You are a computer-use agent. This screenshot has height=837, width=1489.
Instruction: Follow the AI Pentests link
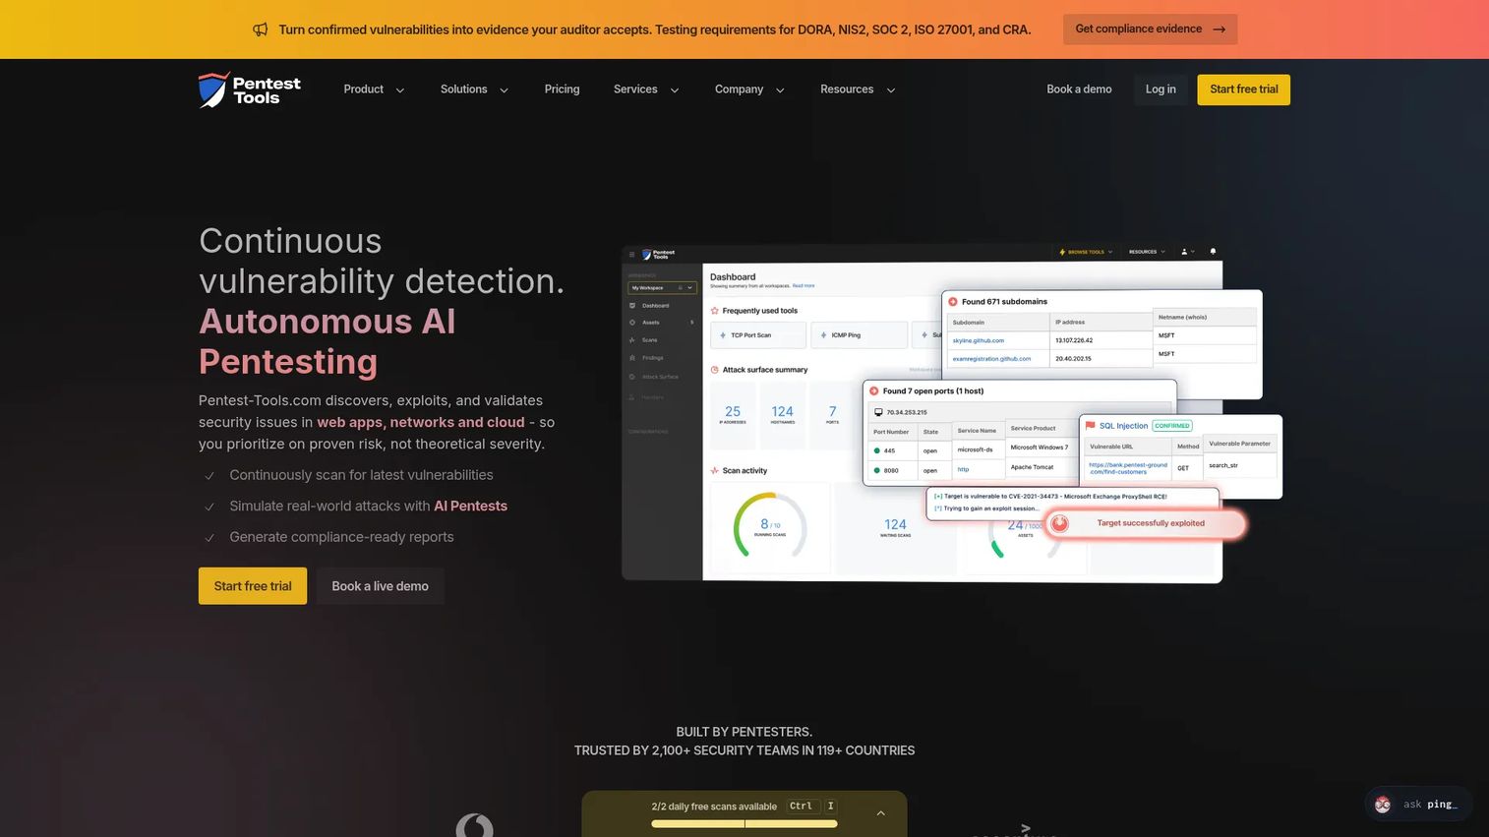pos(470,506)
